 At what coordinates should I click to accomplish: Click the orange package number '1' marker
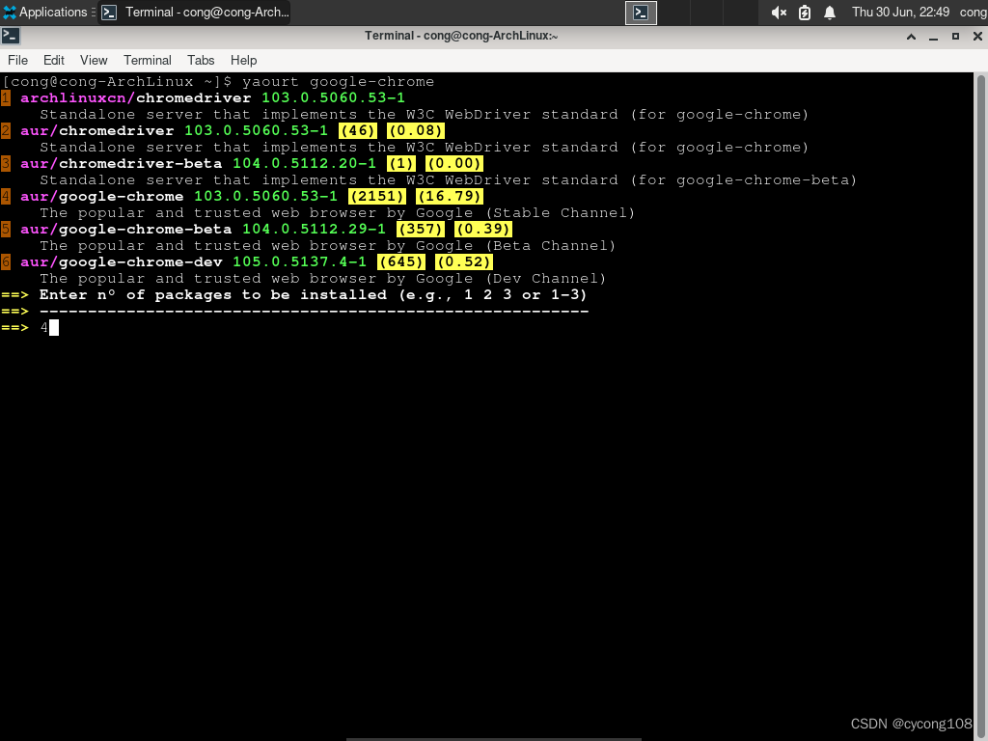click(x=5, y=98)
